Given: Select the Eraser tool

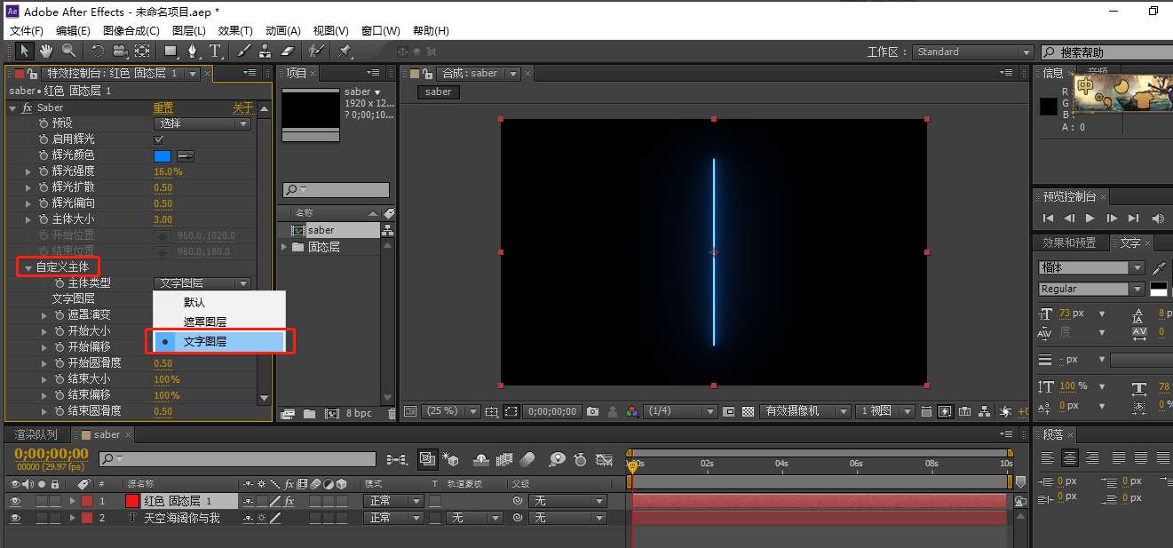Looking at the screenshot, I should tap(287, 52).
